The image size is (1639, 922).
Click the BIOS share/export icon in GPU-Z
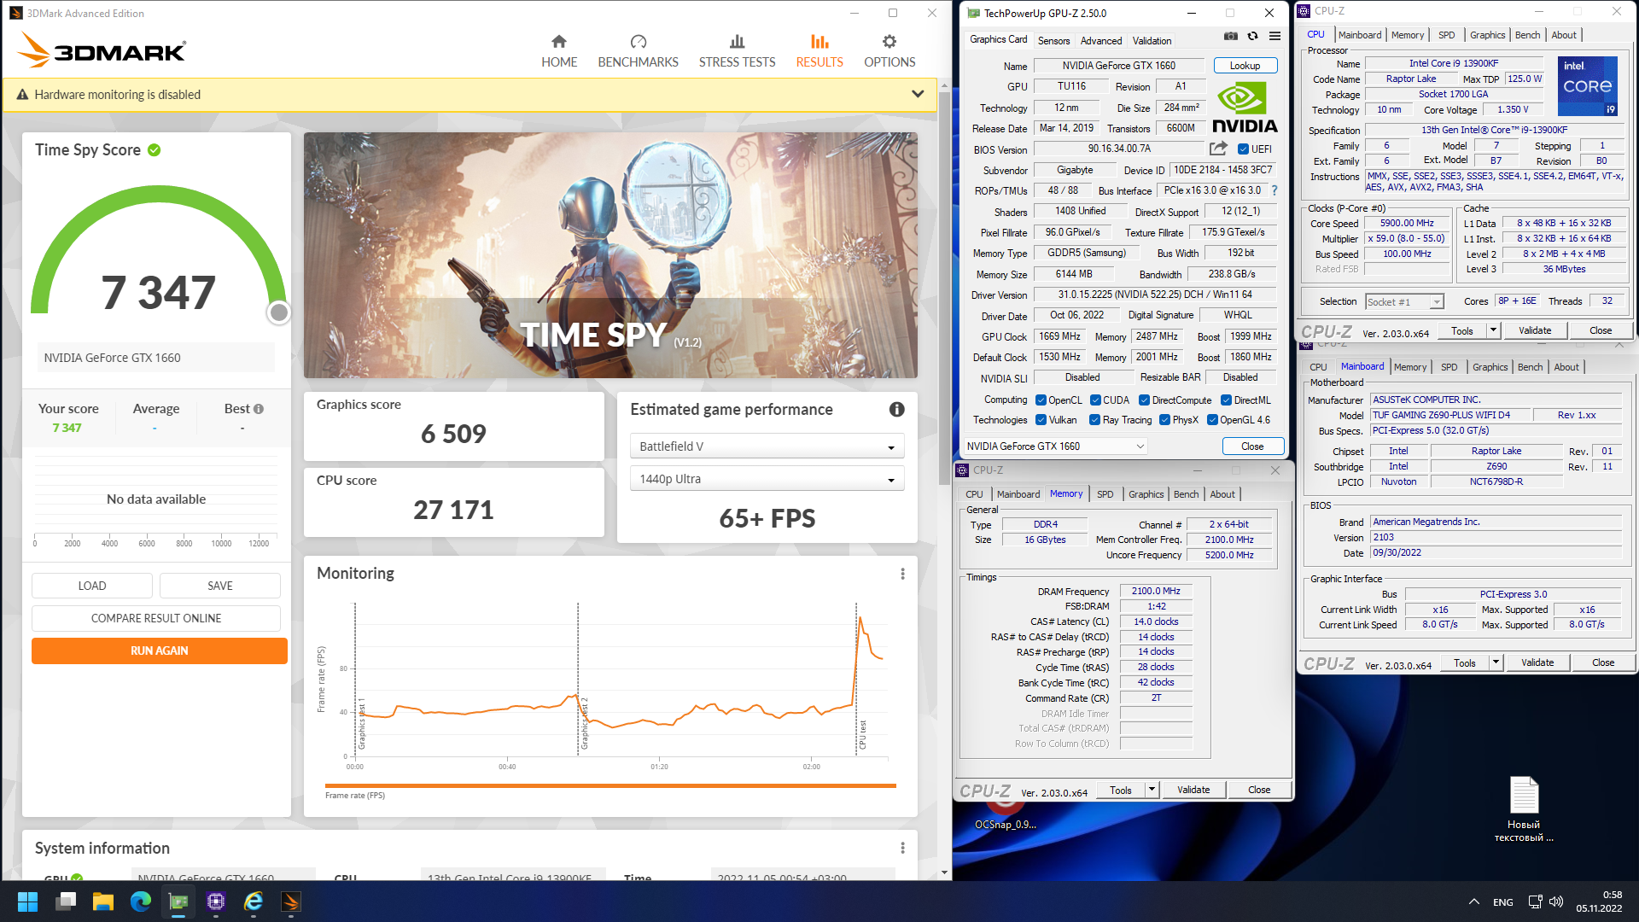(x=1218, y=149)
